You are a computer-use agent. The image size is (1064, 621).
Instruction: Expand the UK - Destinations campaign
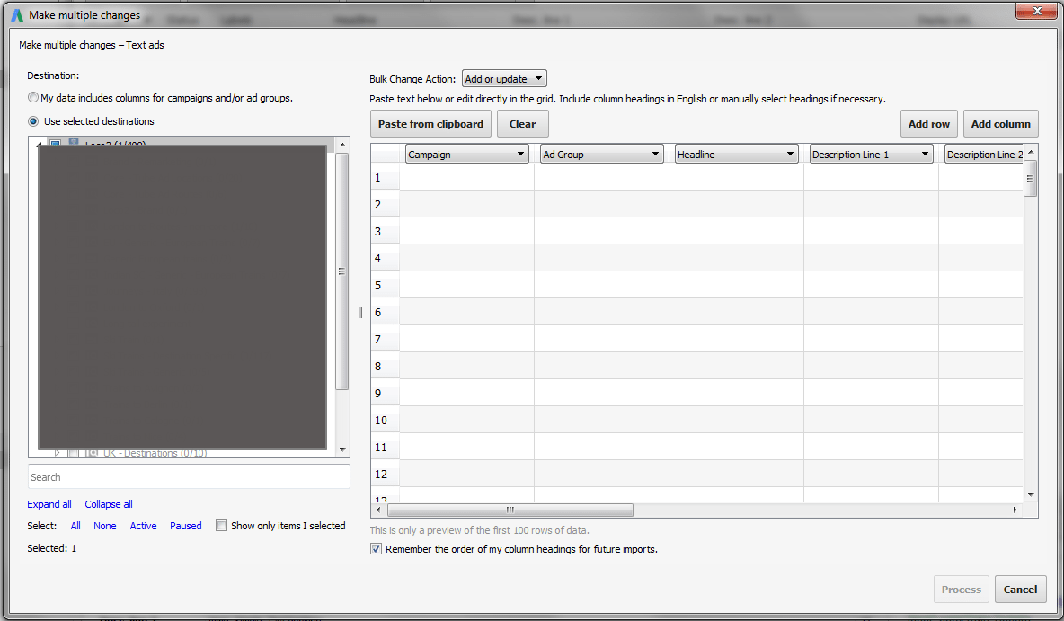(x=57, y=452)
